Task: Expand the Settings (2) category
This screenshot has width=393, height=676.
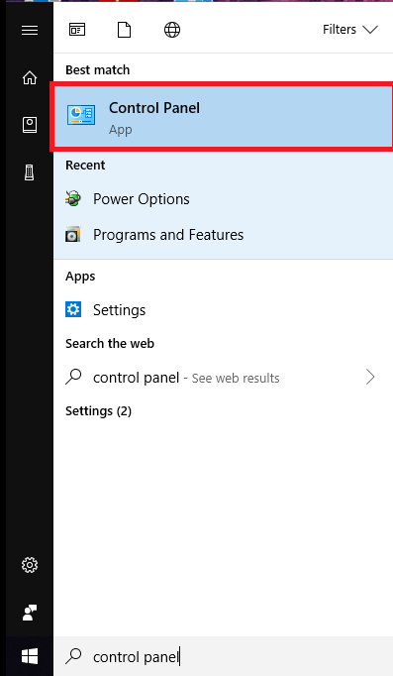Action: [x=98, y=411]
